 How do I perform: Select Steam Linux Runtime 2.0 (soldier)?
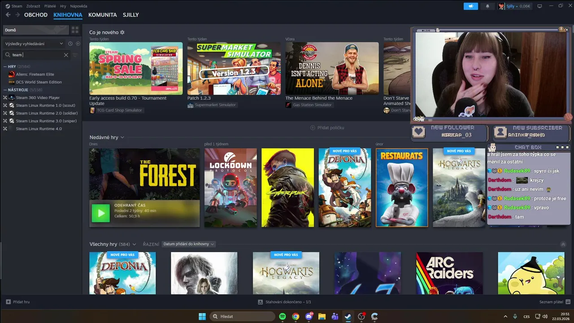47,113
